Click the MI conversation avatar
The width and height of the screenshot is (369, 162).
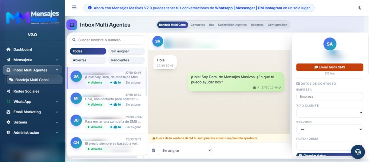76,98
